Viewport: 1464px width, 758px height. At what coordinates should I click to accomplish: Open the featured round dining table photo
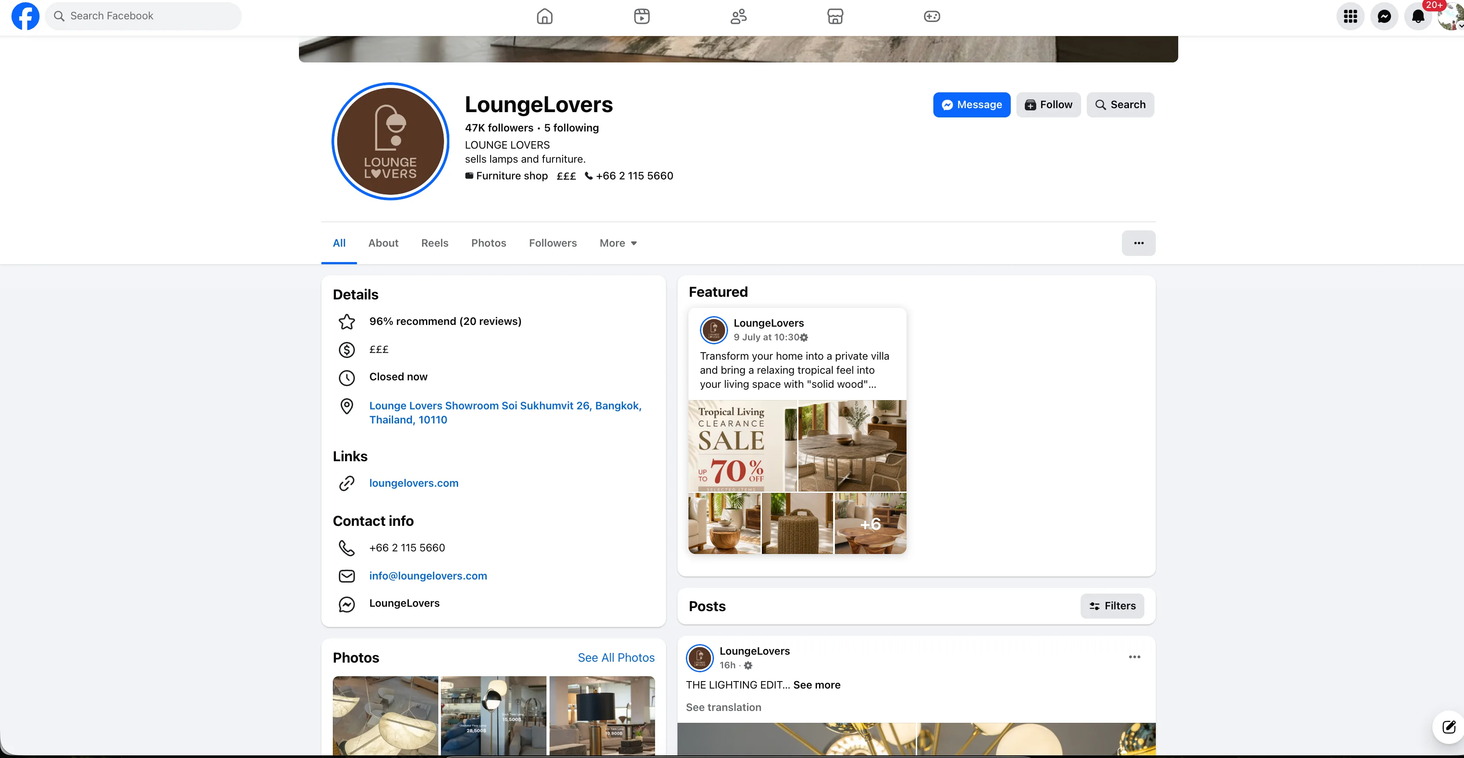click(x=852, y=446)
